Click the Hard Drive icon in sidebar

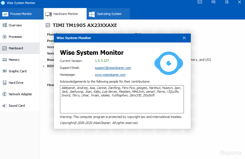(5, 83)
